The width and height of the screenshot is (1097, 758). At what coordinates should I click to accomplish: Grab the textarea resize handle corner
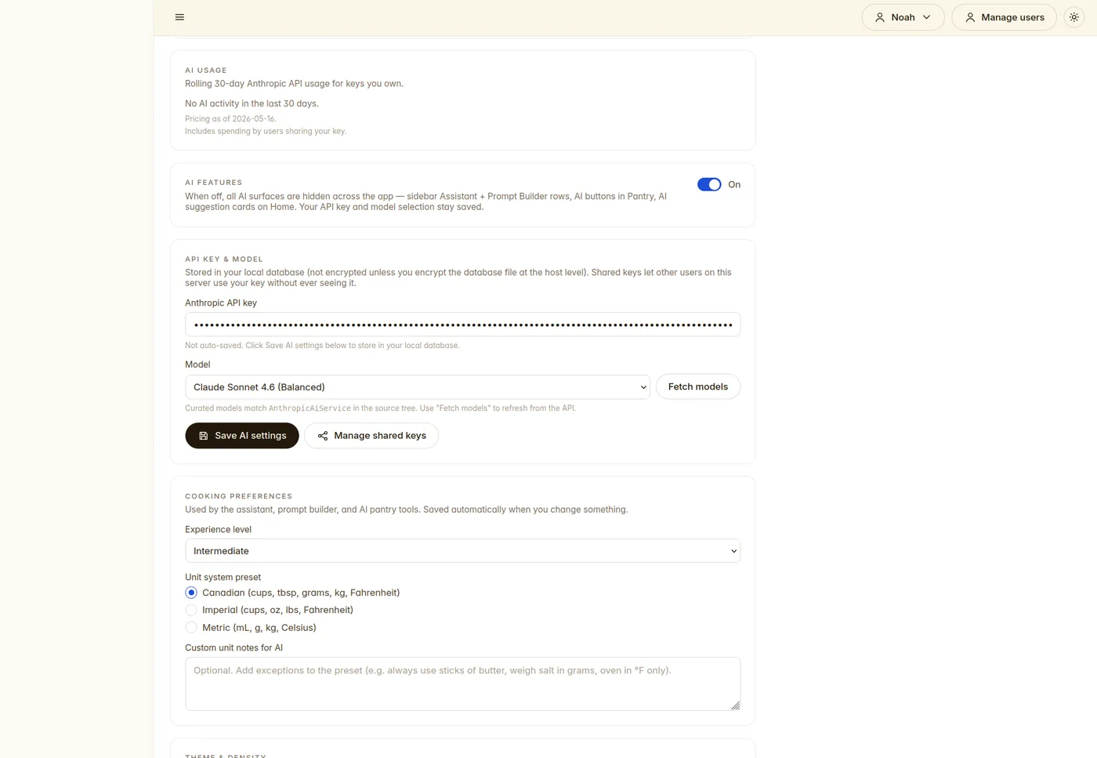[x=736, y=706]
